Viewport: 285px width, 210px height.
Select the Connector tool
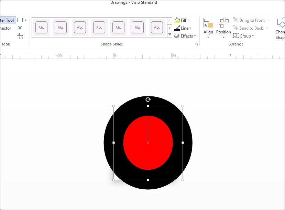pyautogui.click(x=6, y=28)
